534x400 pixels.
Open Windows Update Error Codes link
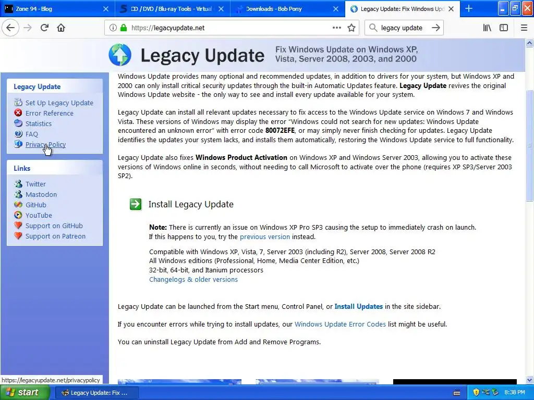pos(340,324)
